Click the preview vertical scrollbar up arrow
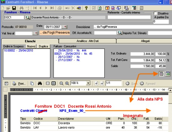Screen dimensions: 172x132 [170, 90]
